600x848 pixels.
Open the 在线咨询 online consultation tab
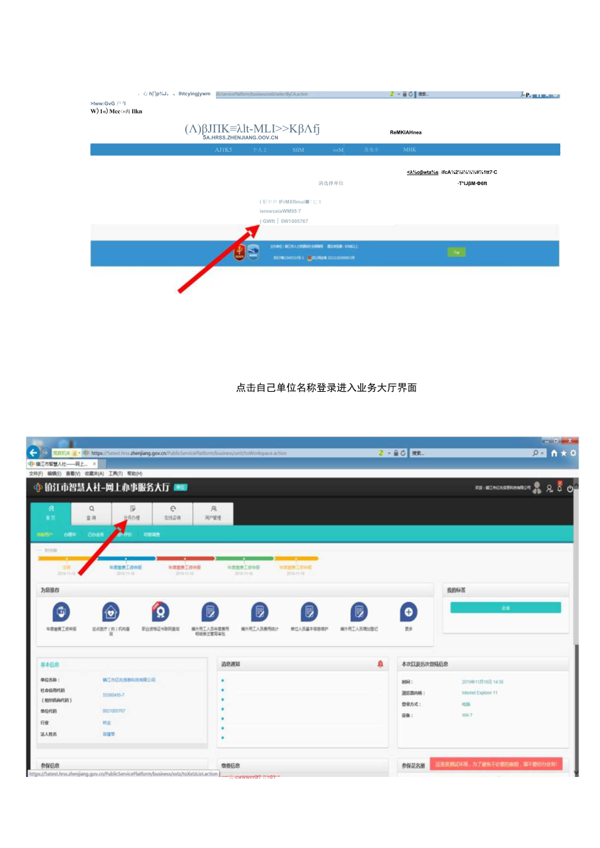tap(172, 514)
